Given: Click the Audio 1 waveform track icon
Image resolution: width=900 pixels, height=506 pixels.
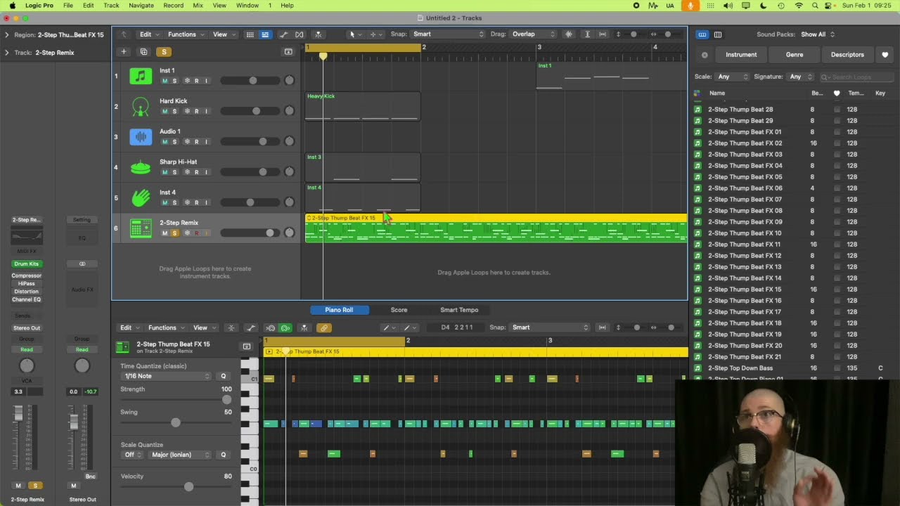Looking at the screenshot, I should click(x=141, y=137).
